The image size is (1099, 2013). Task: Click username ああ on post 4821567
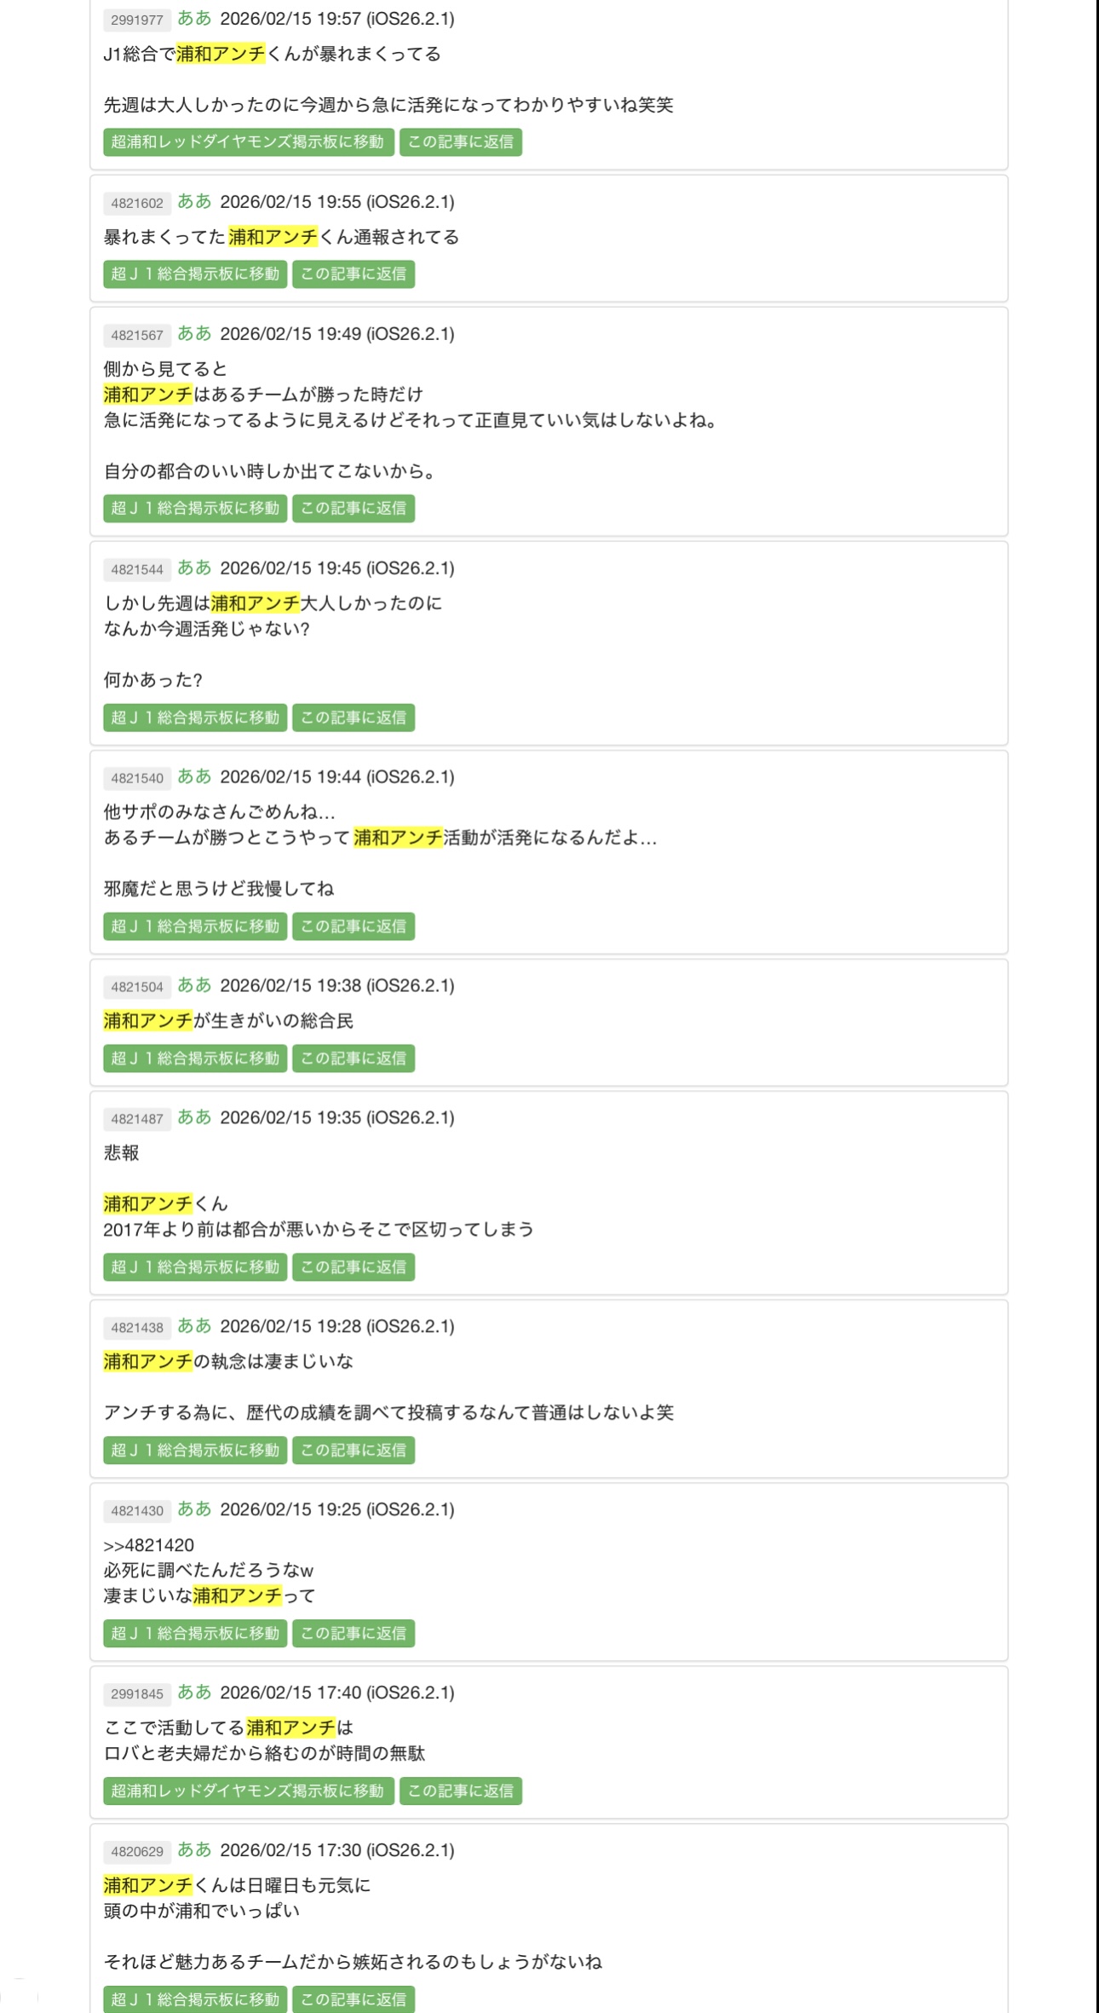pyautogui.click(x=194, y=333)
